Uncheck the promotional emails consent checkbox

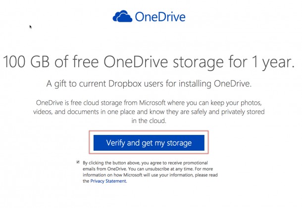(x=78, y=162)
